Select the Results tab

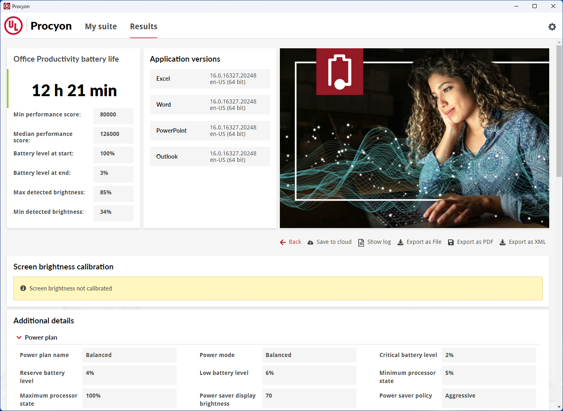tap(143, 26)
